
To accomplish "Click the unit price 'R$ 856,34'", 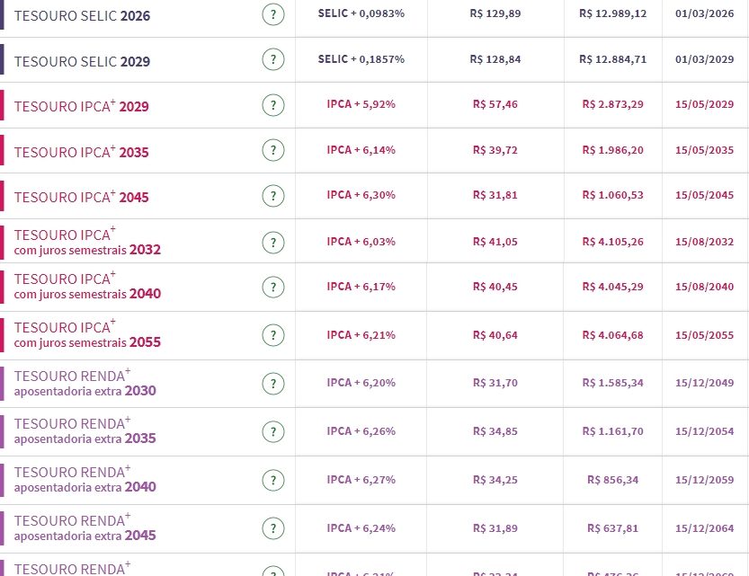I will [x=613, y=480].
